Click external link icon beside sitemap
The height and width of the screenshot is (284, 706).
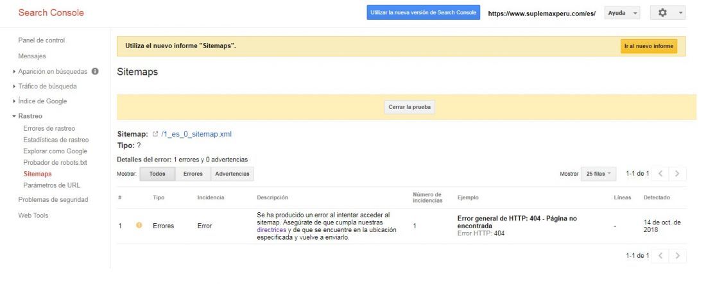(x=155, y=134)
